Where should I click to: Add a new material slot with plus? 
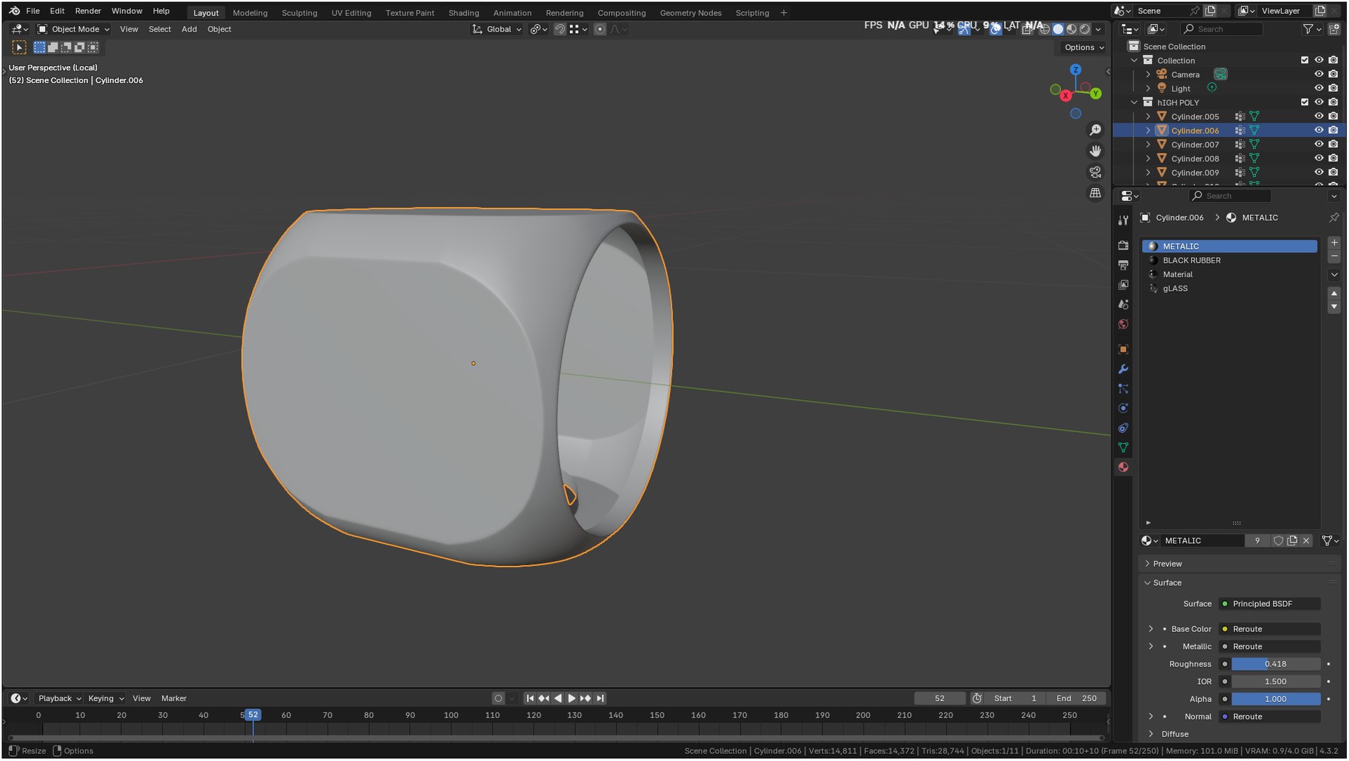[x=1334, y=243]
